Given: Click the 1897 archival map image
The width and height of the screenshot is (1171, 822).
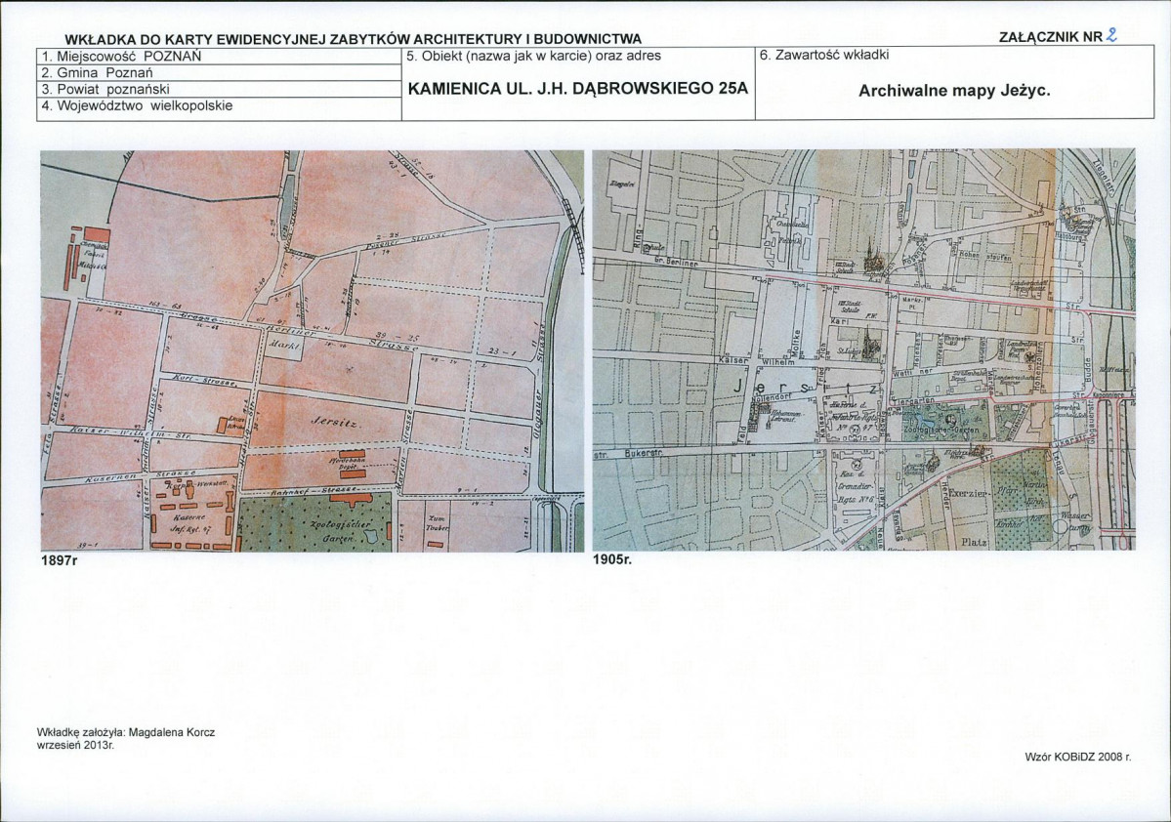Looking at the screenshot, I should click(313, 350).
